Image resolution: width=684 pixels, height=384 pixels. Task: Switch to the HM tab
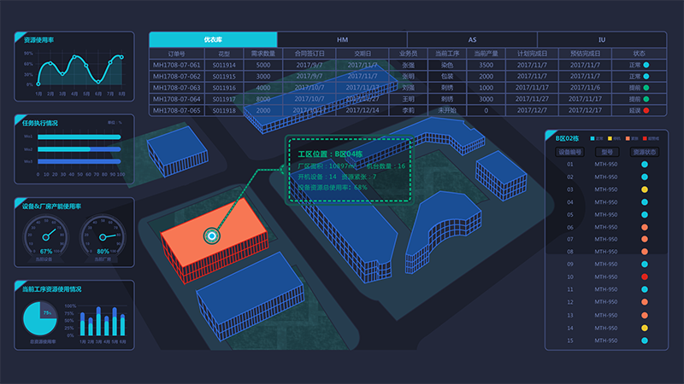[342, 39]
